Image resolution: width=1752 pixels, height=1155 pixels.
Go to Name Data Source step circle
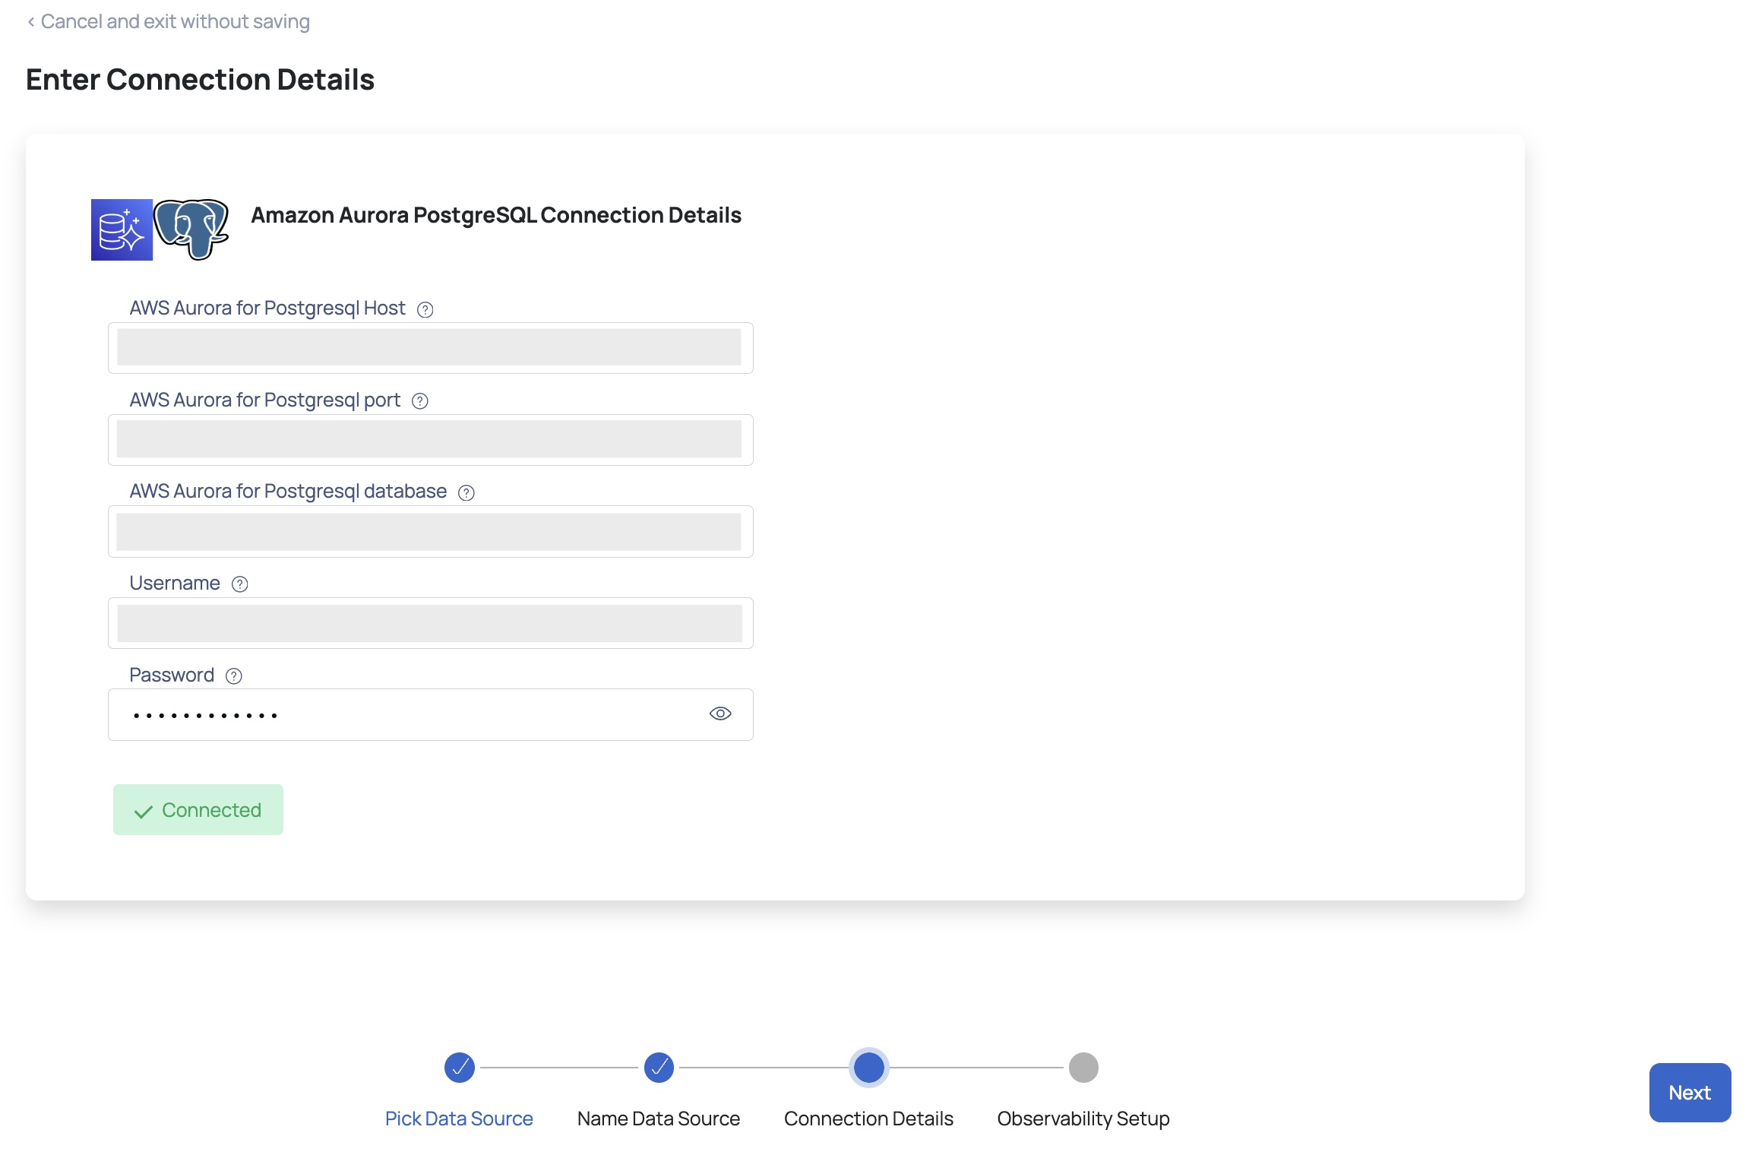click(659, 1068)
